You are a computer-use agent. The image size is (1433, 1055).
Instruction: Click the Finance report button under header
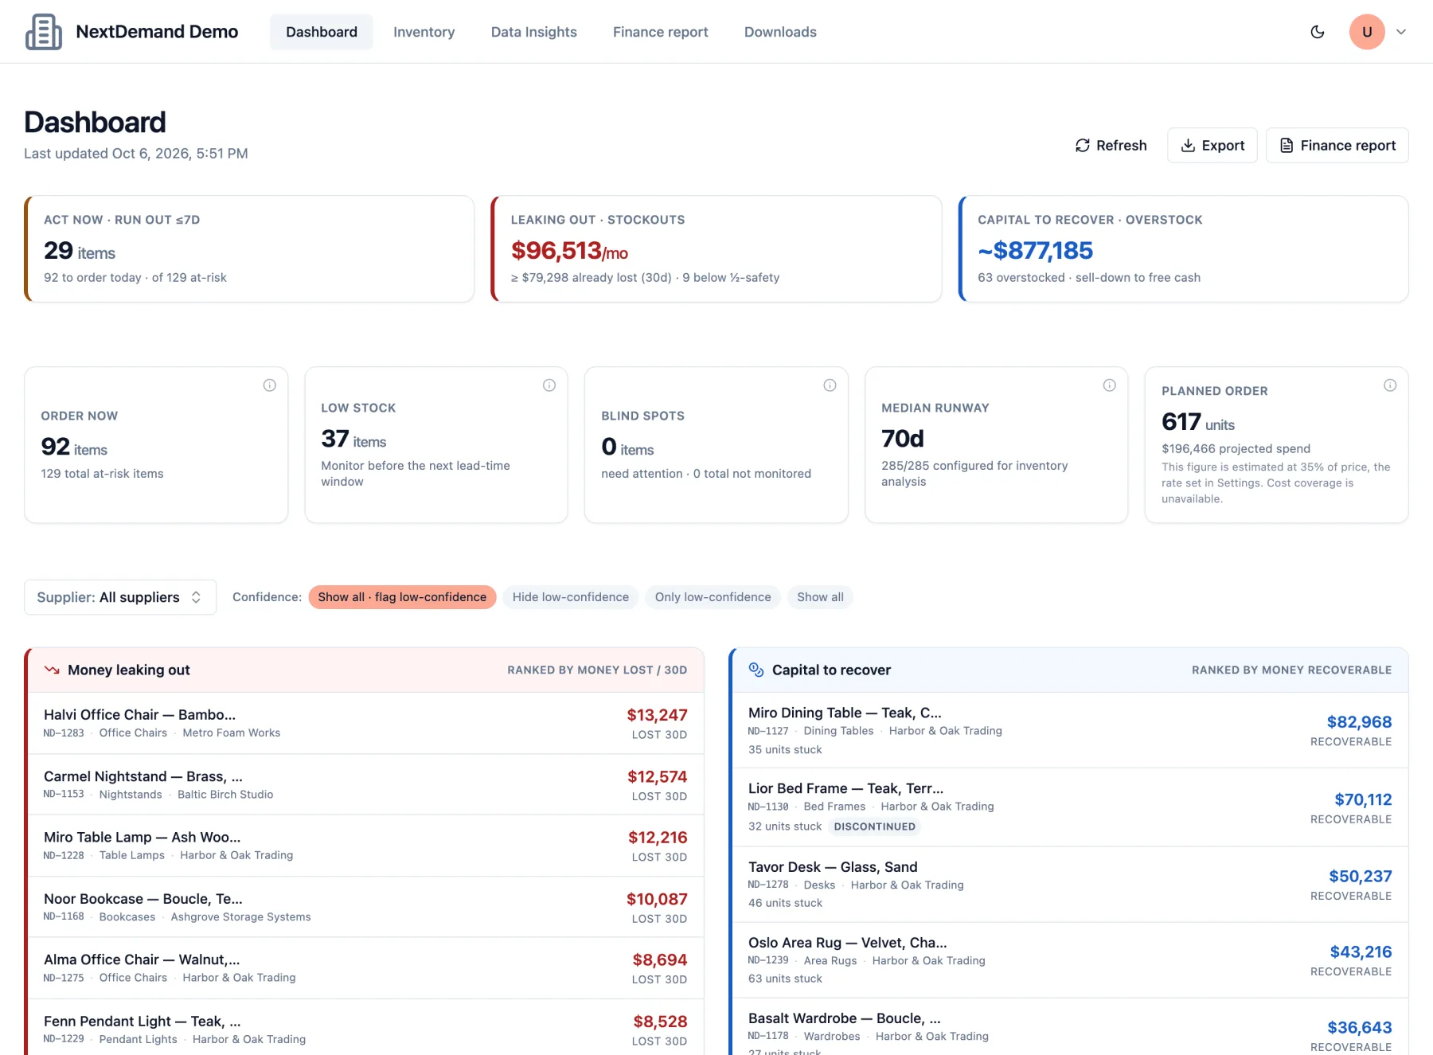[x=1337, y=146]
